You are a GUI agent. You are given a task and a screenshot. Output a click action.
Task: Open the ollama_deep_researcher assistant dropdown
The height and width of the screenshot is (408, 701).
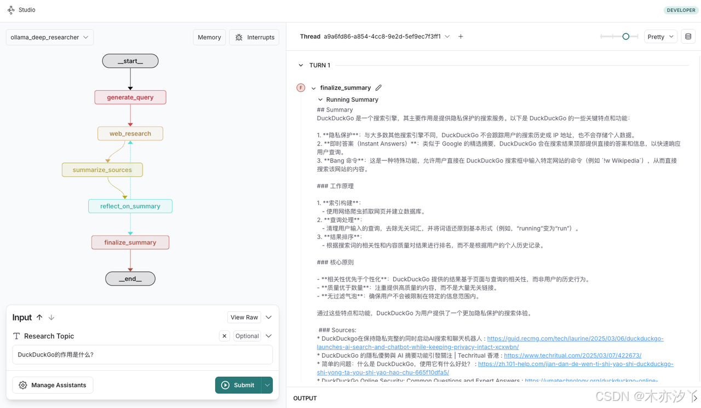point(49,37)
